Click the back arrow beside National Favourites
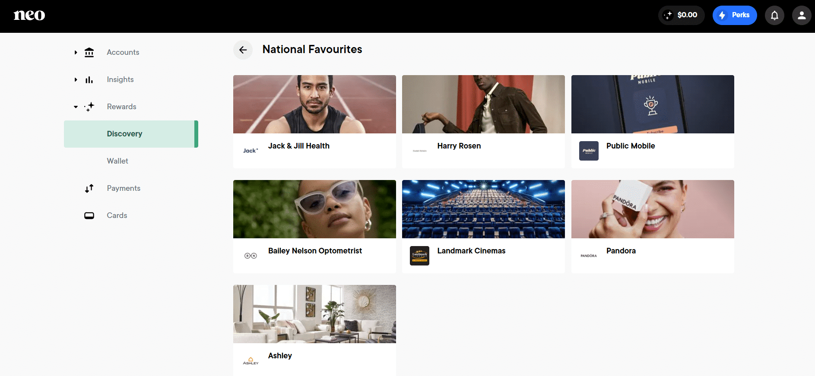This screenshot has height=376, width=815. point(243,50)
